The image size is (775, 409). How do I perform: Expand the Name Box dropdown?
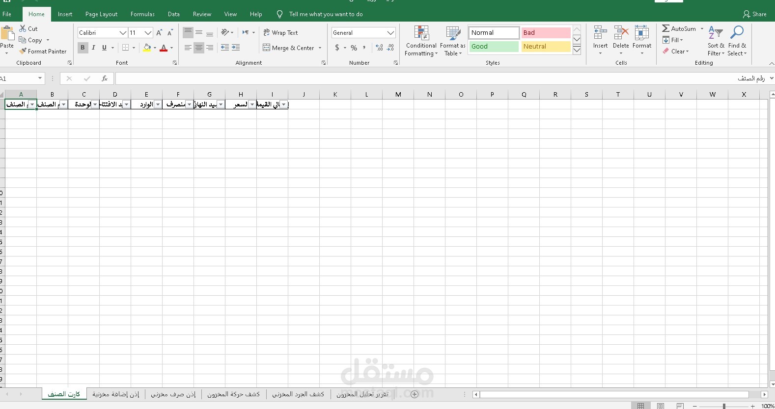pyautogui.click(x=40, y=78)
